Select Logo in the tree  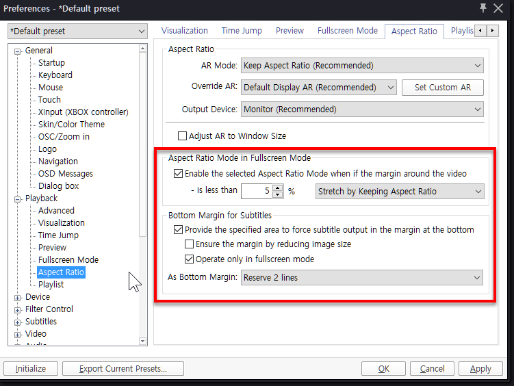[47, 149]
